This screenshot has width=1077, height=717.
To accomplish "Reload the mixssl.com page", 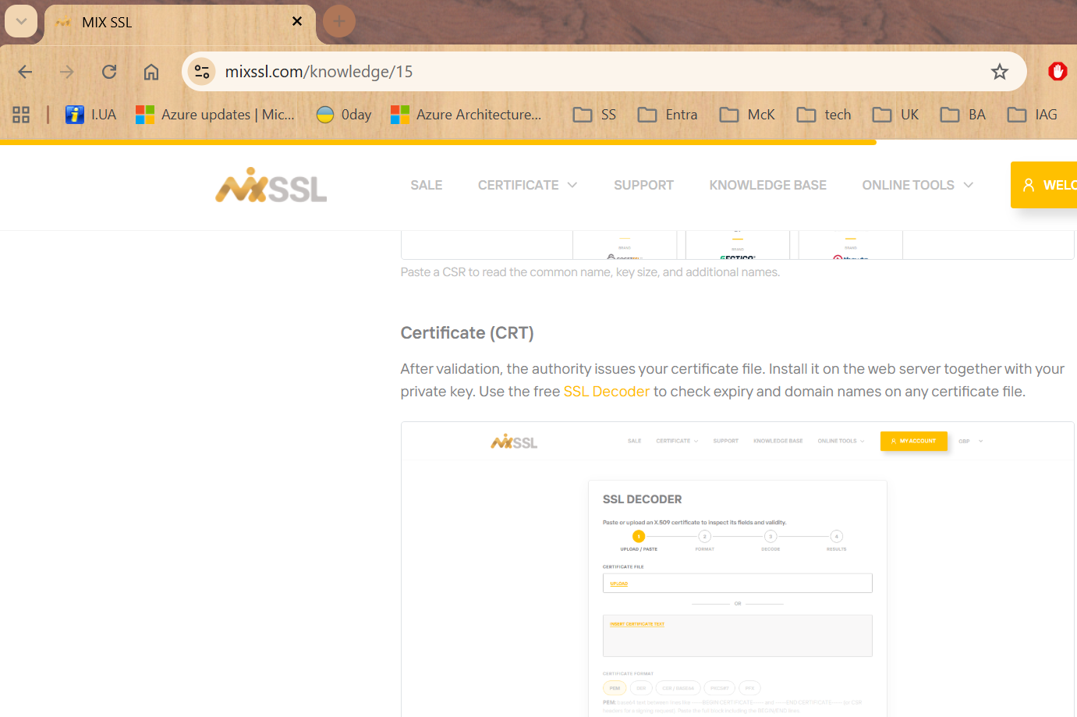I will [109, 72].
